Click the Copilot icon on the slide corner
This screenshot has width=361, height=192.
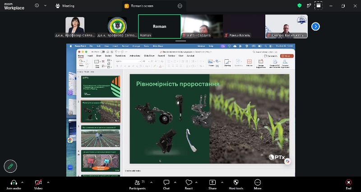point(287,161)
